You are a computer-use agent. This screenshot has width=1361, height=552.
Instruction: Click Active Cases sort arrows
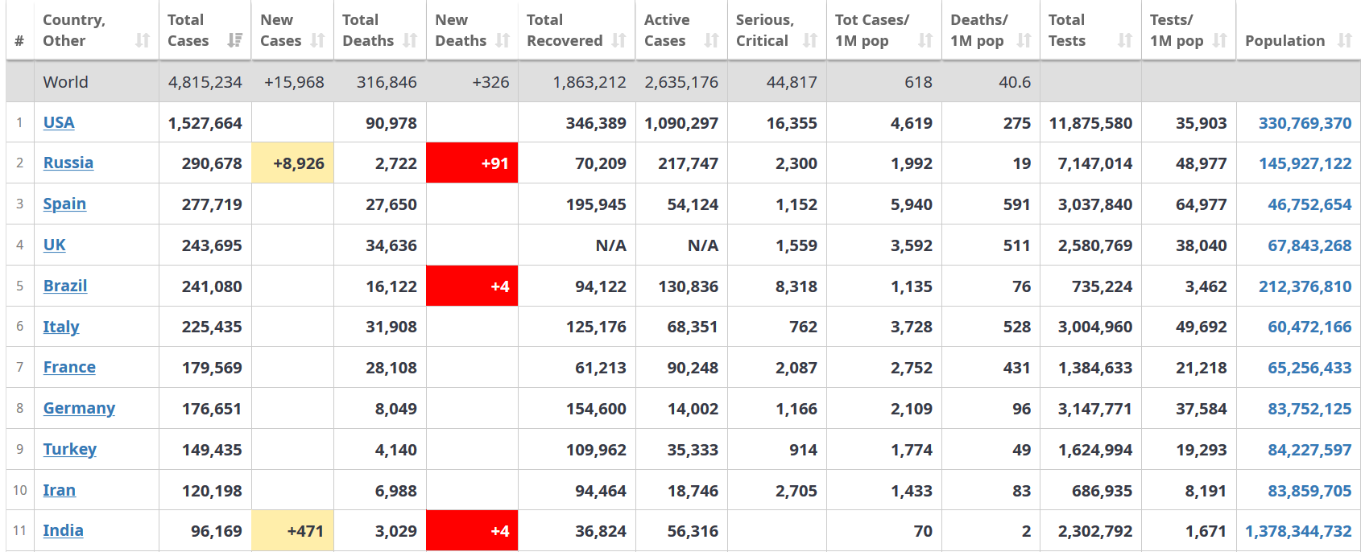(711, 40)
